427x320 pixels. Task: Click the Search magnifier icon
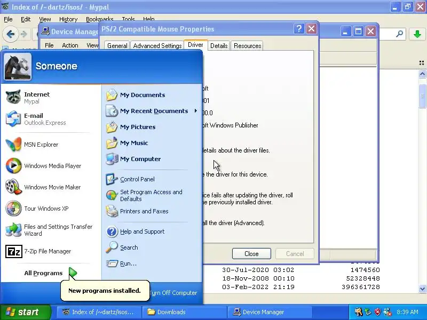tap(112, 247)
